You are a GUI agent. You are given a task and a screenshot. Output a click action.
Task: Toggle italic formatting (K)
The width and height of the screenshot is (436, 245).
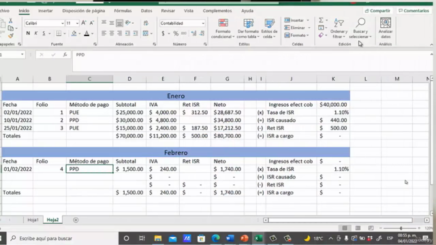point(36,33)
